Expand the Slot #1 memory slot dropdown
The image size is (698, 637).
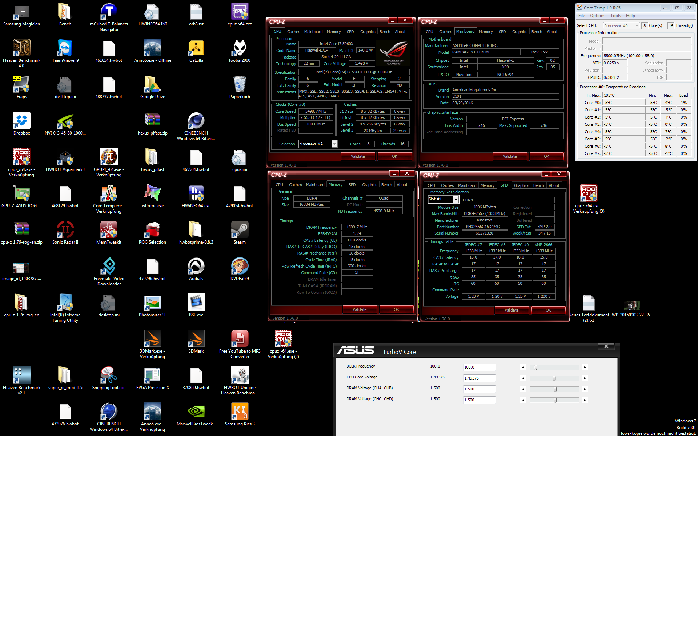(x=443, y=199)
